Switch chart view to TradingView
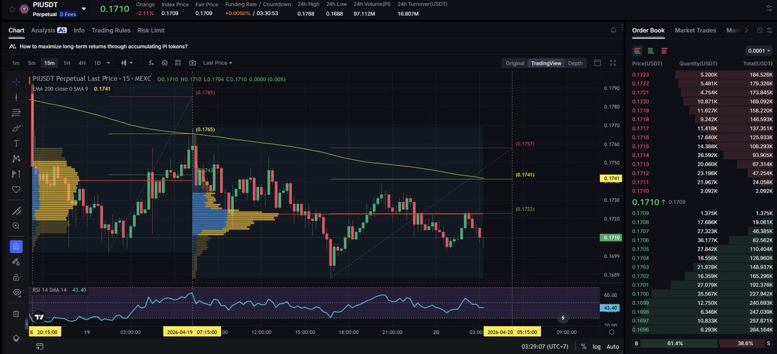 546,63
